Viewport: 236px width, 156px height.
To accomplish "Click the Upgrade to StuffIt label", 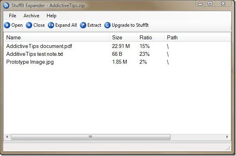I will [130, 25].
